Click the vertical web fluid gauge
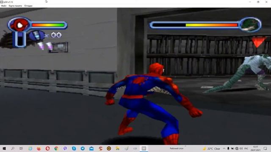This screenshot has width=271, height=152. pyautogui.click(x=20, y=39)
